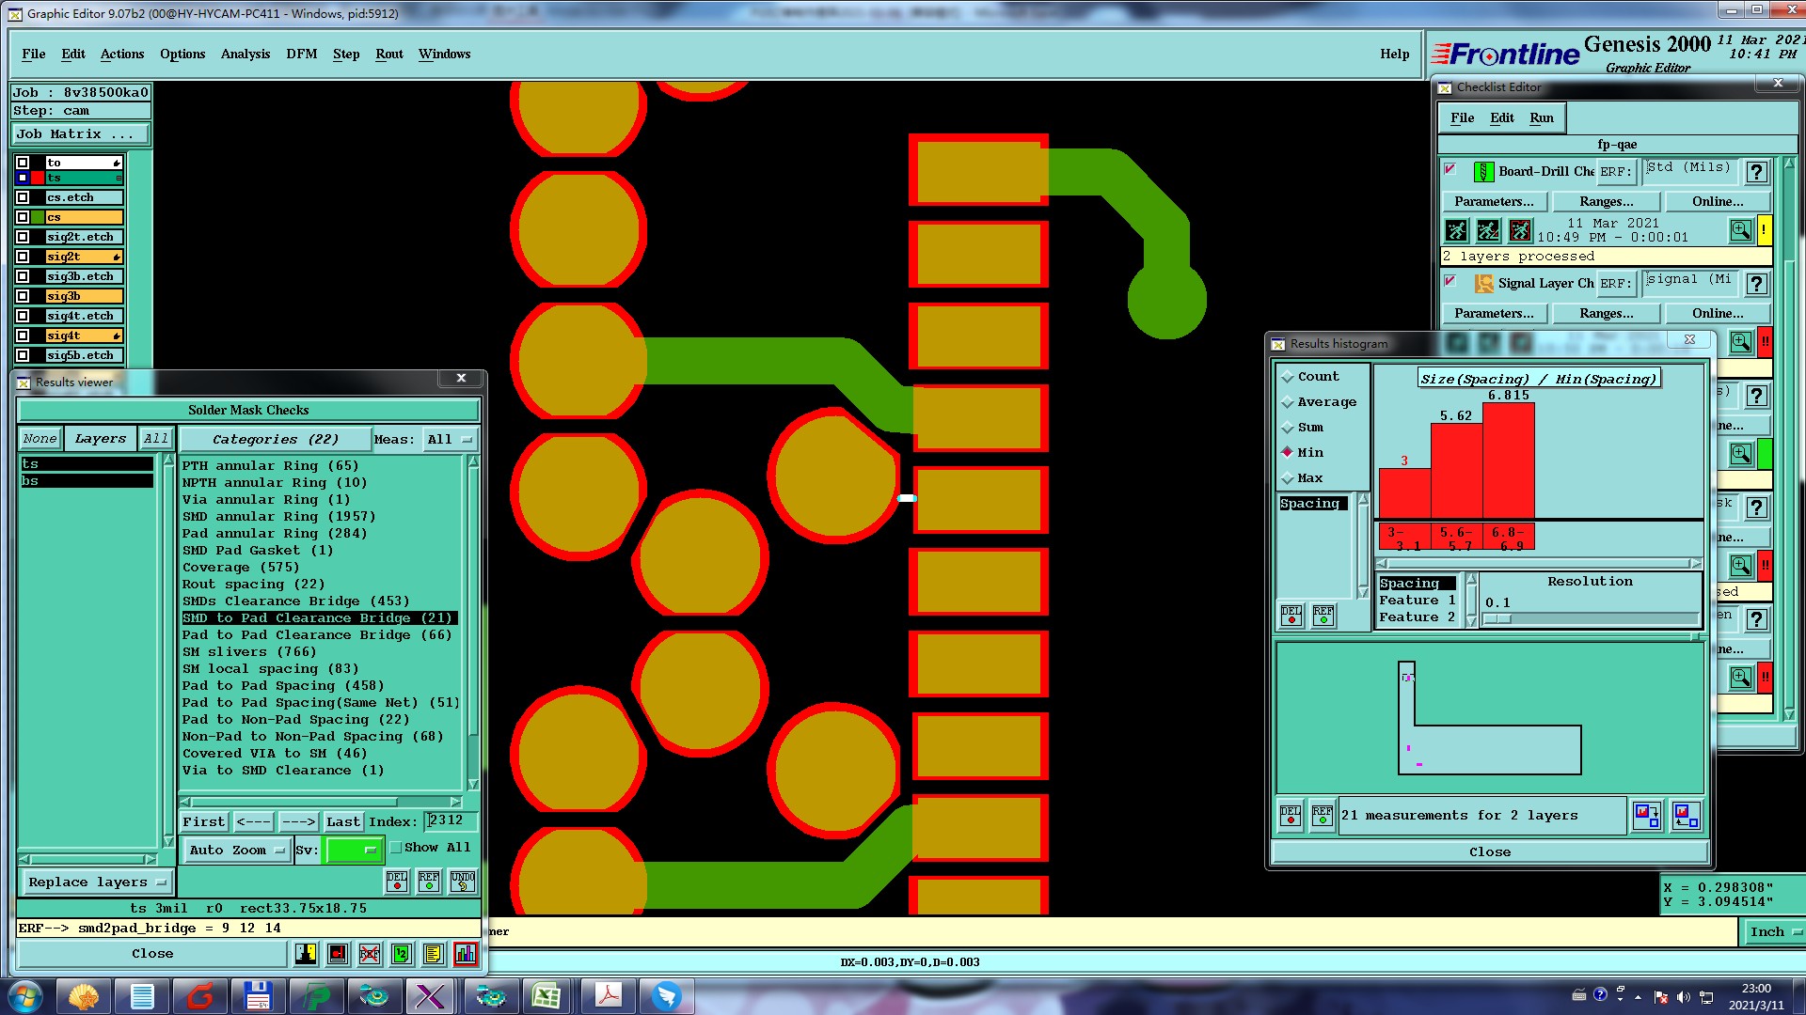Open the Auto Zoom dropdown
Image resolution: width=1806 pixels, height=1015 pixels.
point(236,851)
